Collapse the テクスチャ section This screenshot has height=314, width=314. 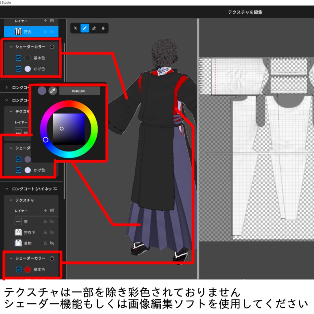pyautogui.click(x=11, y=200)
